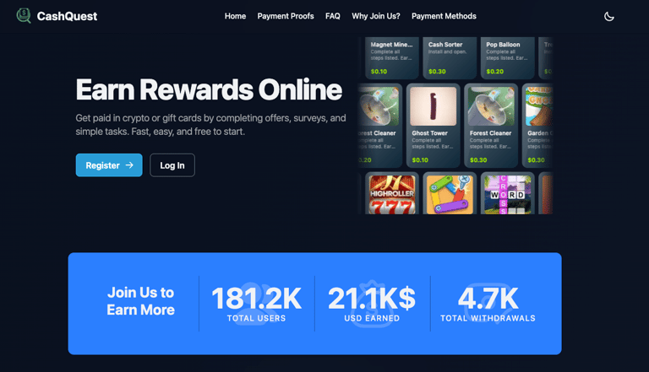The width and height of the screenshot is (649, 372).
Task: Click the CashQuest logo icon
Action: tap(24, 16)
